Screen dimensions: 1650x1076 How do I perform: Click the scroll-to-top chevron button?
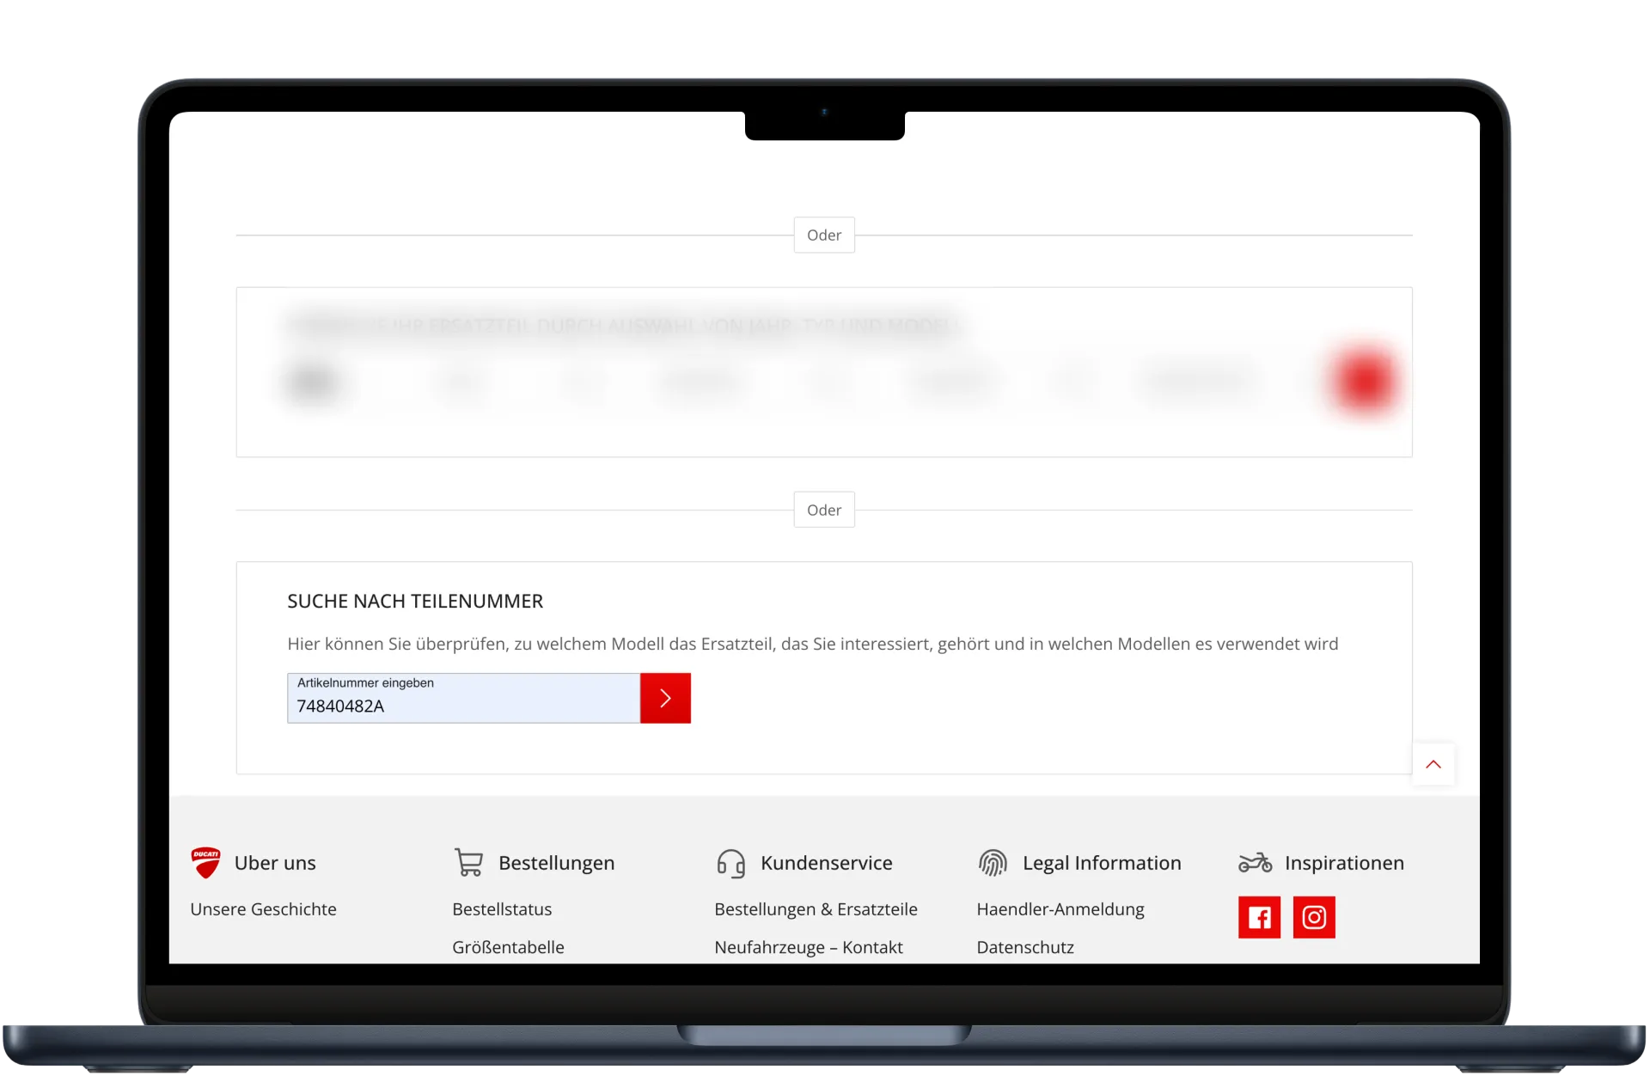coord(1433,764)
